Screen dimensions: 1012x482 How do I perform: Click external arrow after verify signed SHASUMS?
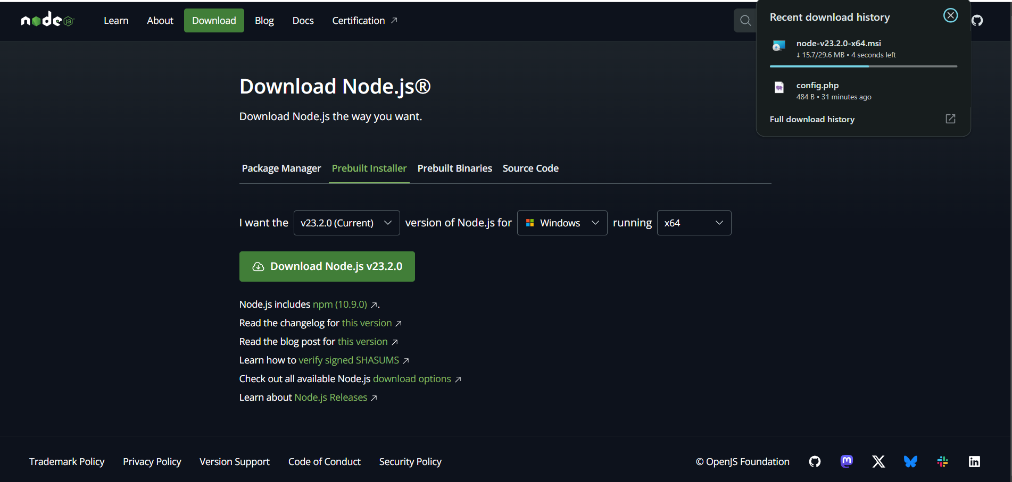406,361
